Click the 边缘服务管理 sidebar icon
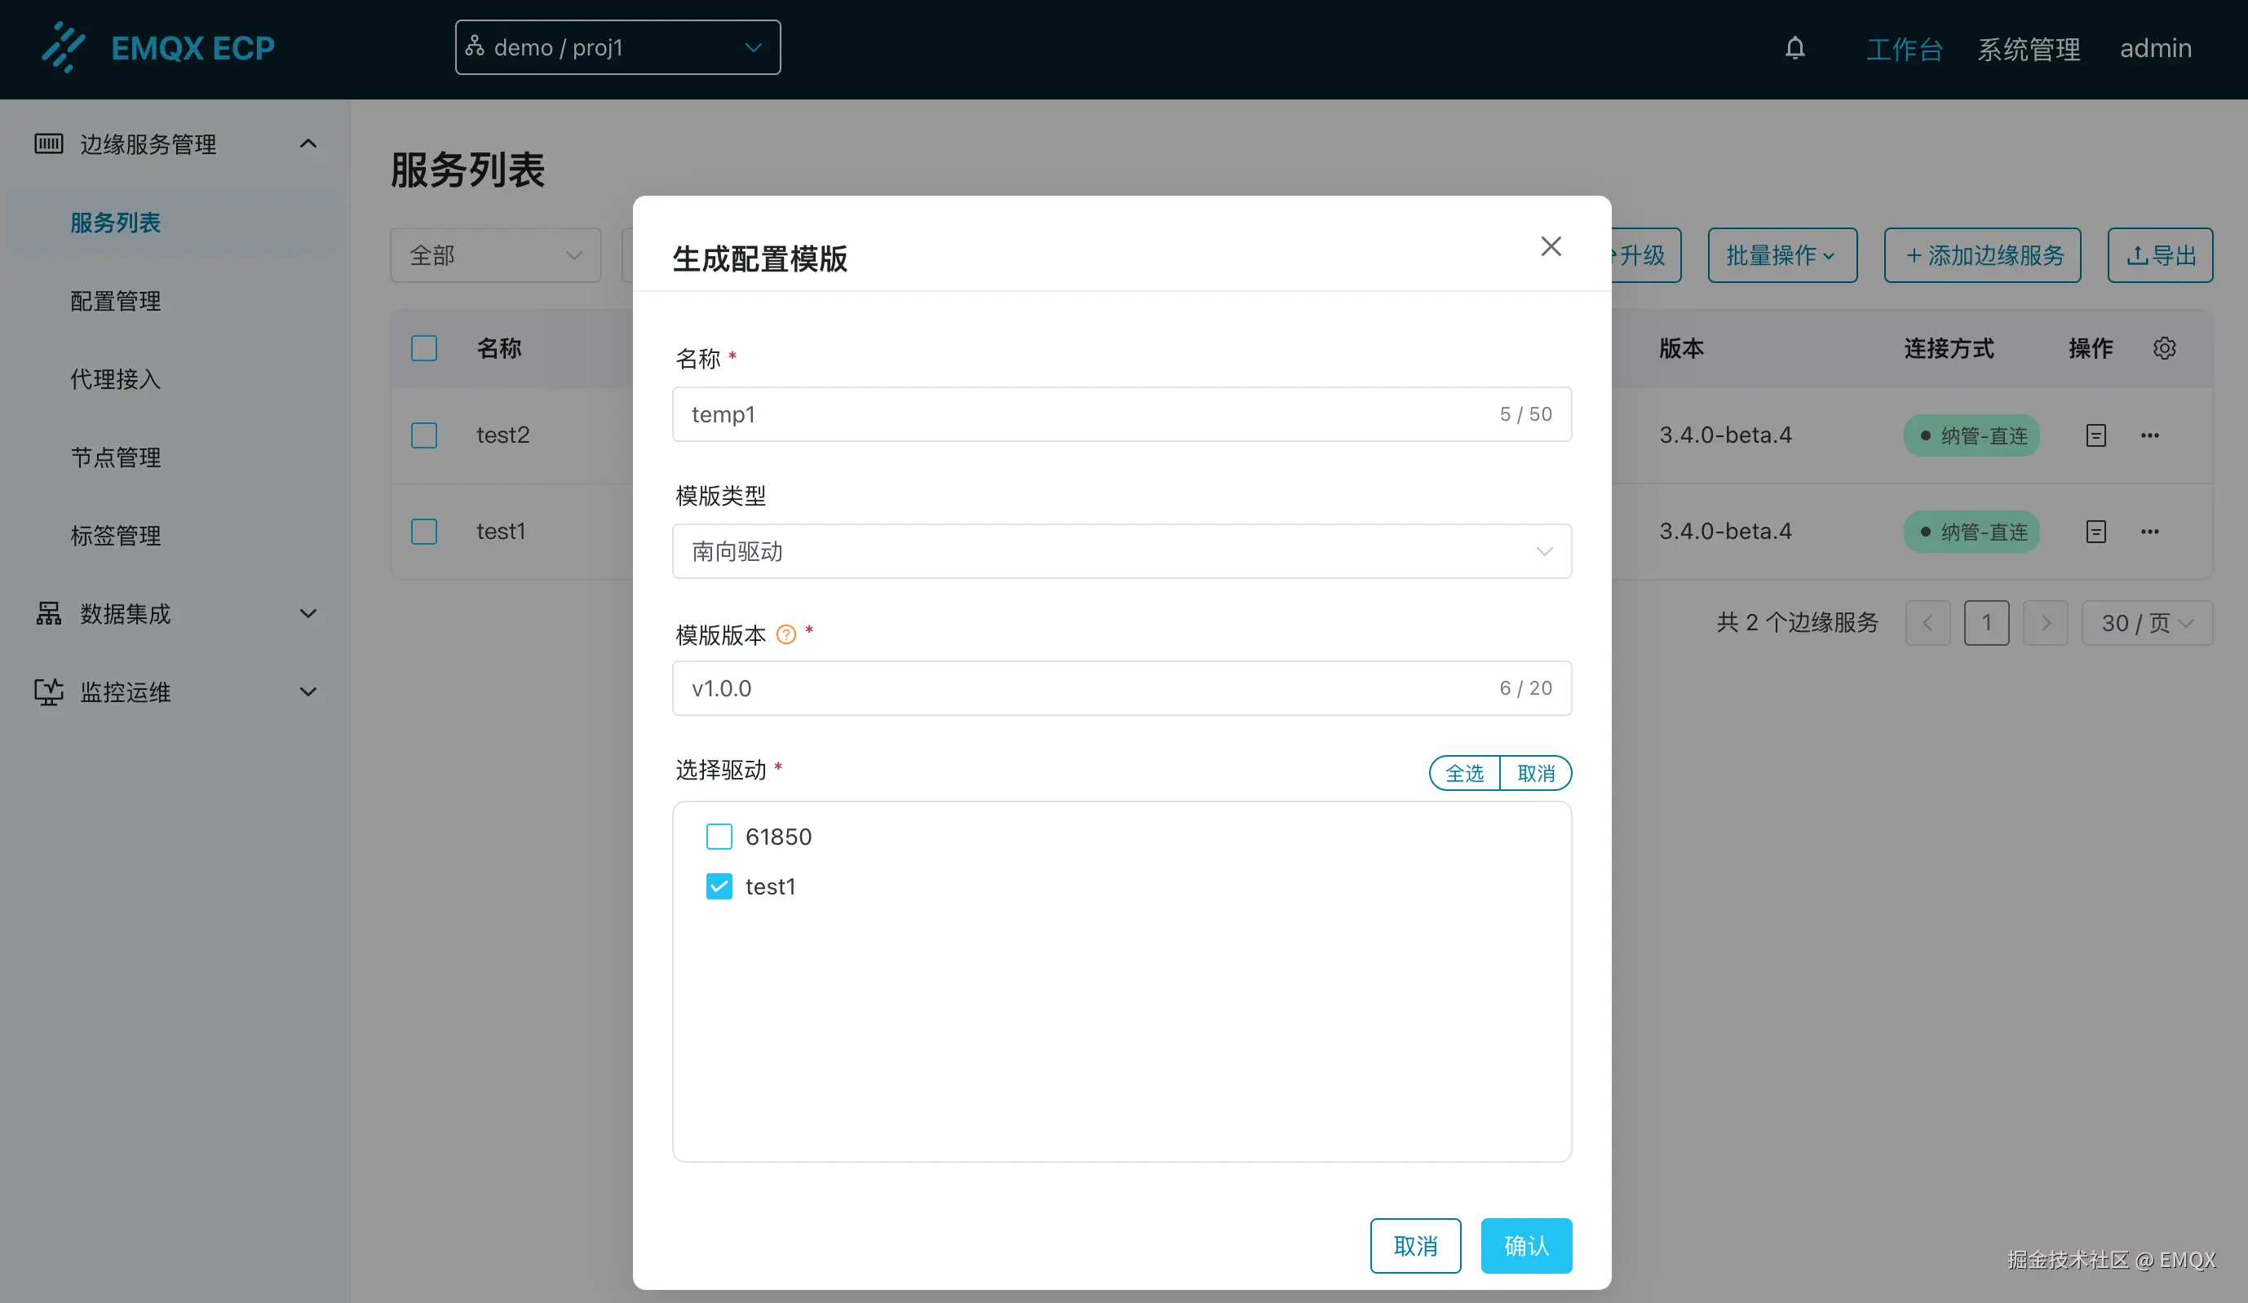Image resolution: width=2248 pixels, height=1303 pixels. [x=49, y=143]
